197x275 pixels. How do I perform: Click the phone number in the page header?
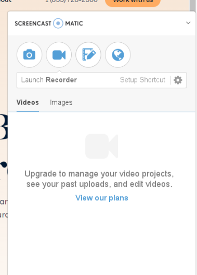(71, 1)
